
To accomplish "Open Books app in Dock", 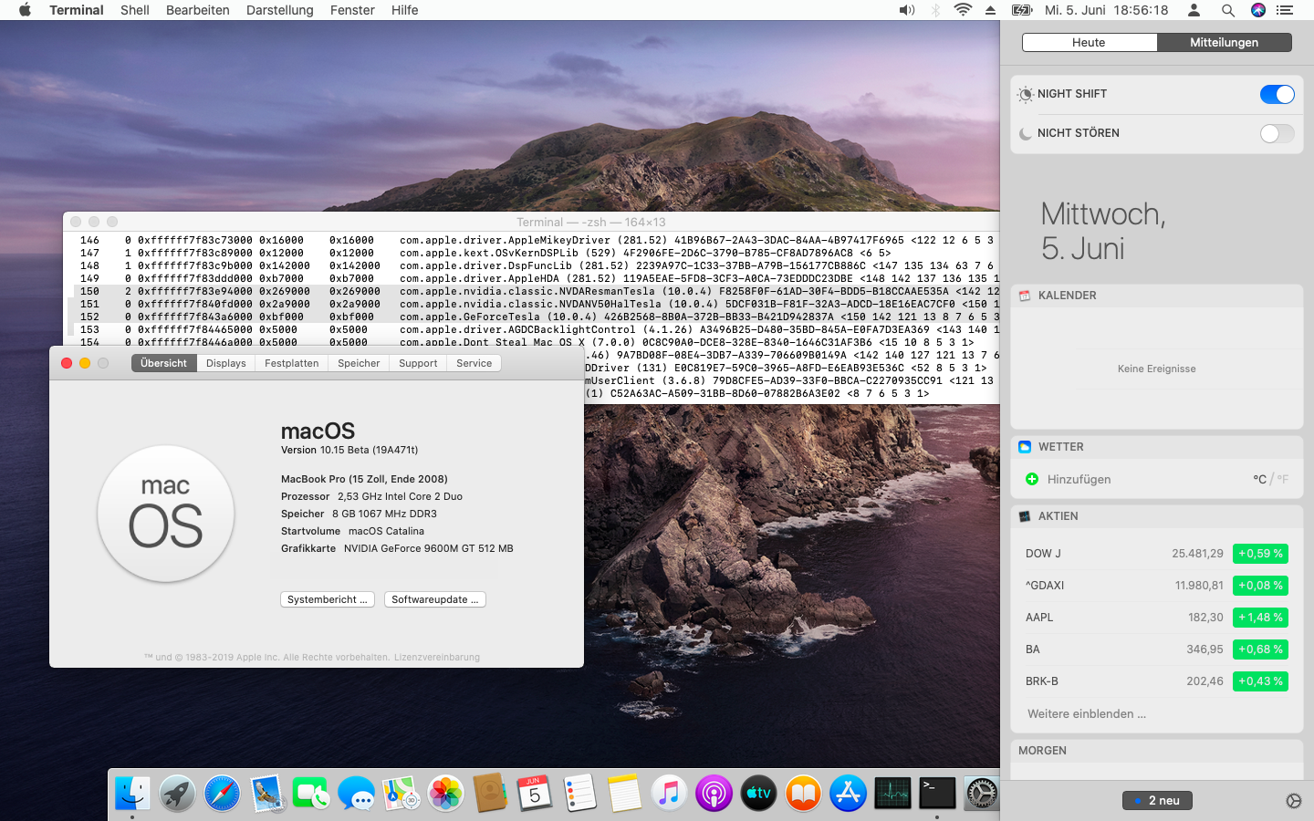I will (803, 793).
